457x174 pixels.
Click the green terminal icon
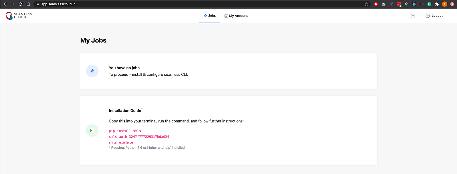(92, 130)
